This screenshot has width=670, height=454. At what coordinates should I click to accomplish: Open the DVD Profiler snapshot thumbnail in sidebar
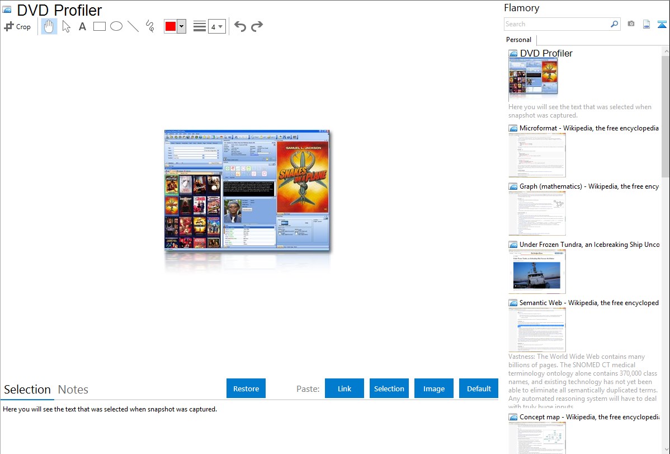534,78
